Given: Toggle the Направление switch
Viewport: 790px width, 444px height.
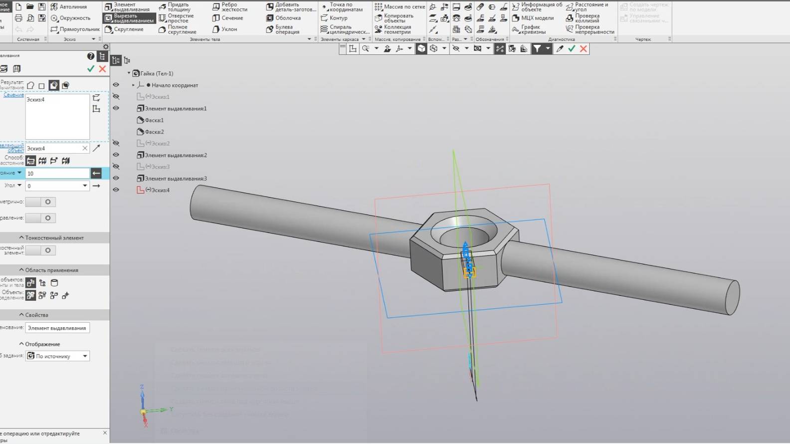Looking at the screenshot, I should 40,218.
